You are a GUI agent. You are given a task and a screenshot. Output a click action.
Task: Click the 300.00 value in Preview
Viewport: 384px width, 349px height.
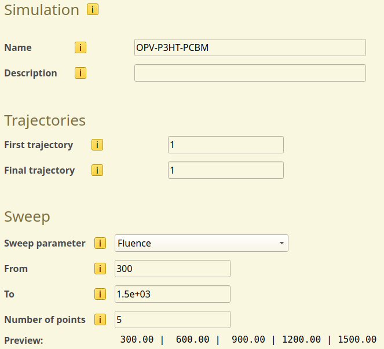137,340
